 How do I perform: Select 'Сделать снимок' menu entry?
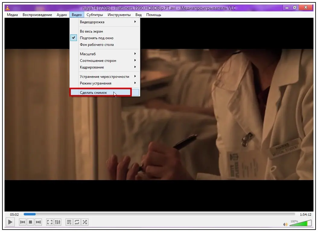click(x=94, y=93)
